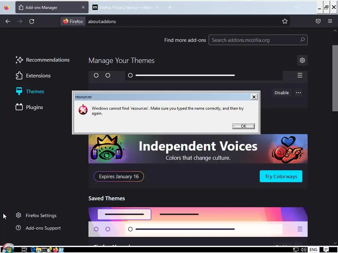The image size is (338, 253).
Task: Click the Plugins block icon
Action: point(19,107)
